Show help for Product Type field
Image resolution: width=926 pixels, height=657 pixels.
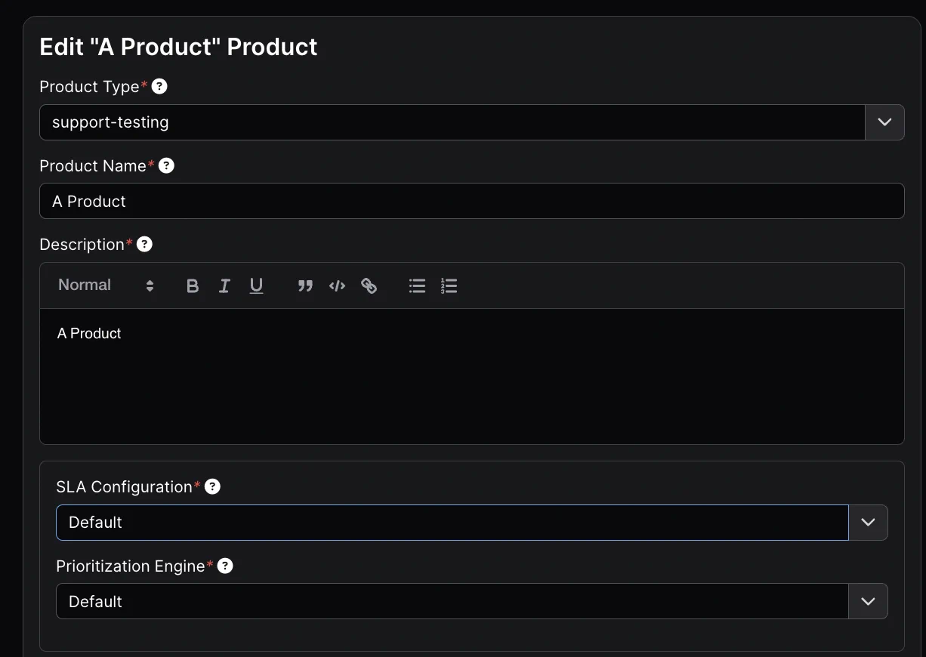(159, 86)
